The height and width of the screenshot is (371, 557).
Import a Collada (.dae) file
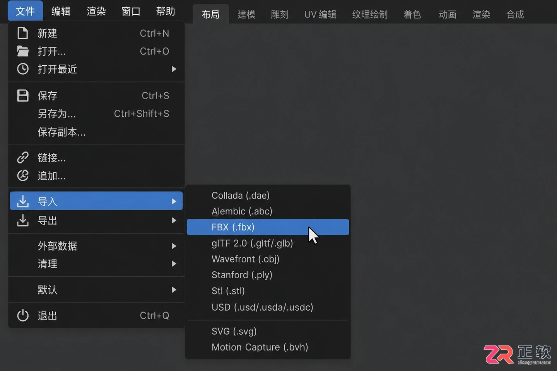point(268,195)
